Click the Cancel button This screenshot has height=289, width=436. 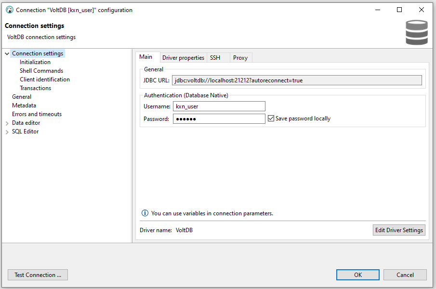pos(405,275)
